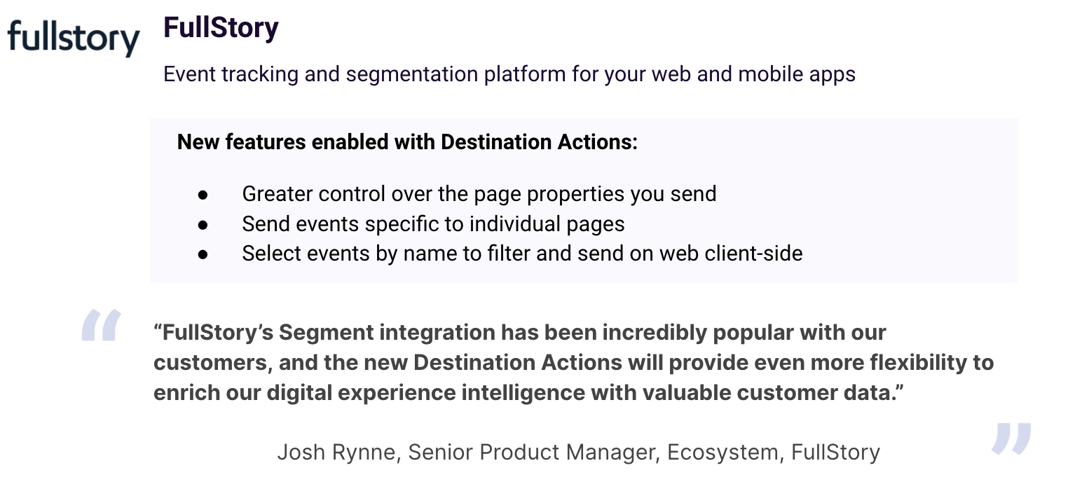Click the quote line starting with "customers"
The width and height of the screenshot is (1082, 503).
coord(573,362)
